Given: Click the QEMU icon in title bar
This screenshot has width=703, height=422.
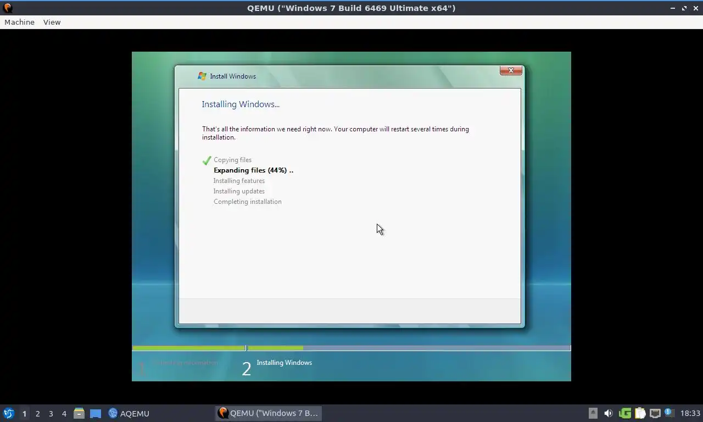Looking at the screenshot, I should [x=8, y=8].
